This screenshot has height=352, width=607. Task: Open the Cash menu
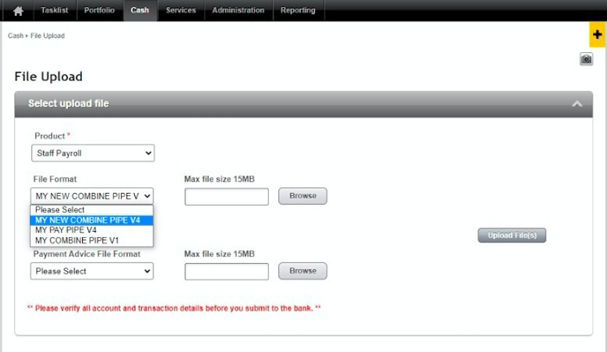pyautogui.click(x=139, y=11)
